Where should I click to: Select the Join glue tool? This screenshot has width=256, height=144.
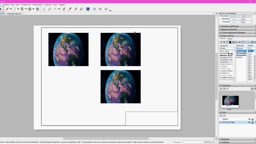point(81,9)
